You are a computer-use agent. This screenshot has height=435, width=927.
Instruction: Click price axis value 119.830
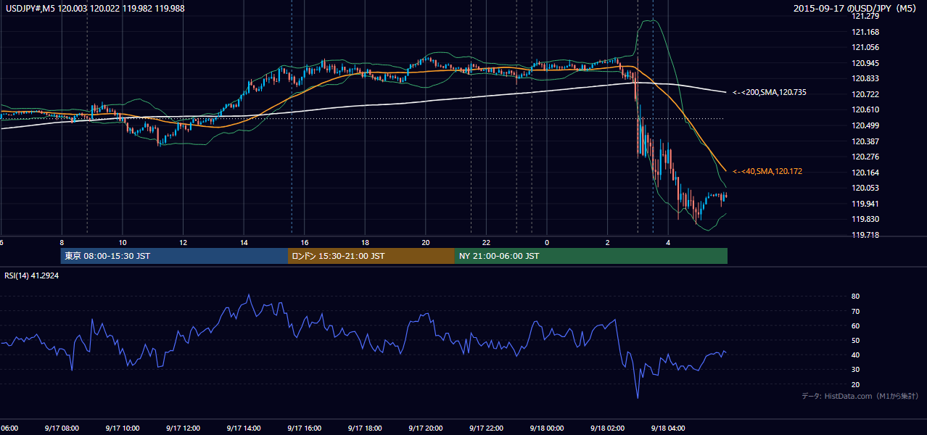(x=865, y=219)
